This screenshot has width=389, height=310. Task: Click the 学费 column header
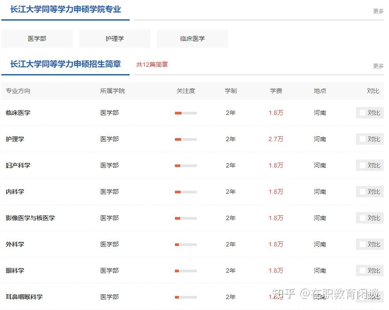coord(276,91)
